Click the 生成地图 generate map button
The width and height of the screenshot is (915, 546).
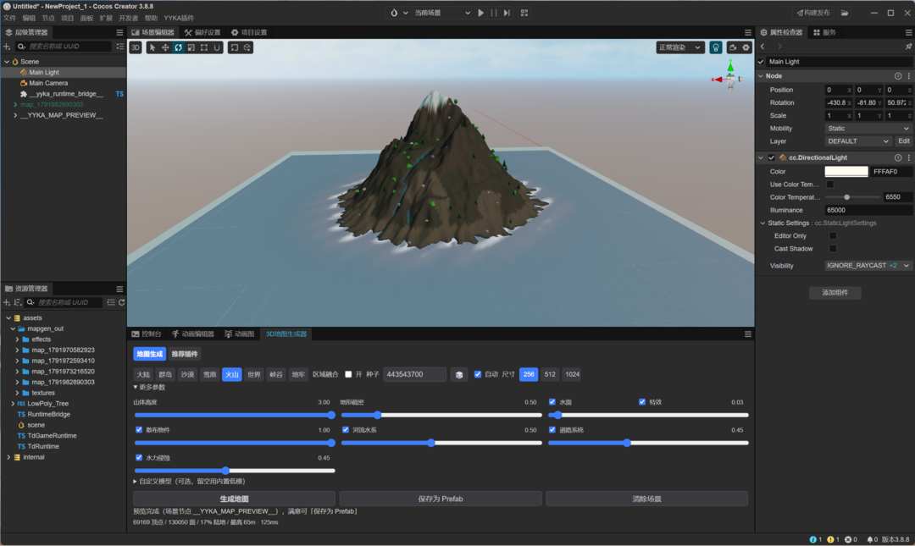[234, 499]
